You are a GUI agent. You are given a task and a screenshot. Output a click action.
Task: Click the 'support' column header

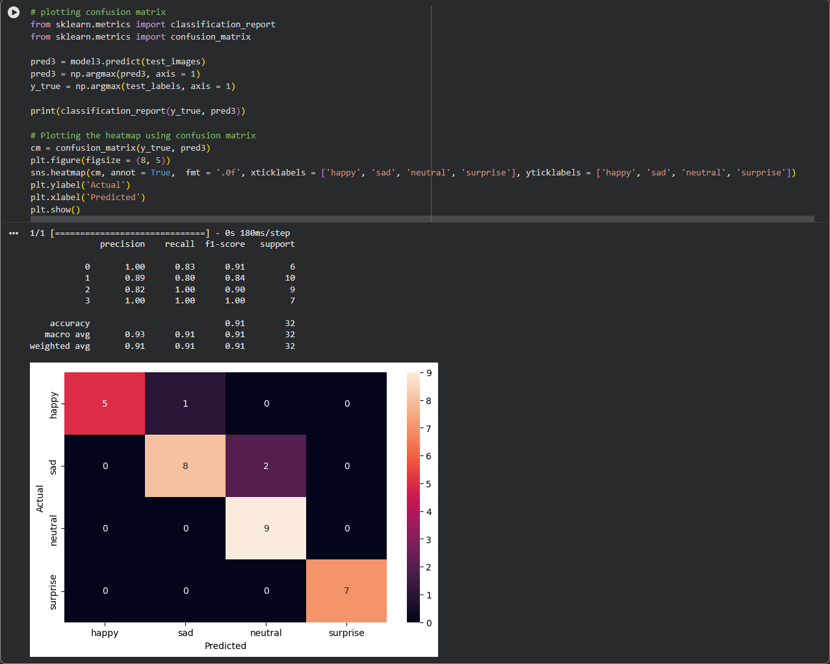point(278,244)
